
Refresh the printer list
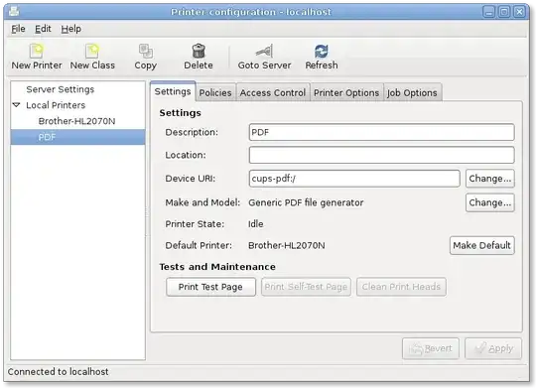(x=321, y=52)
